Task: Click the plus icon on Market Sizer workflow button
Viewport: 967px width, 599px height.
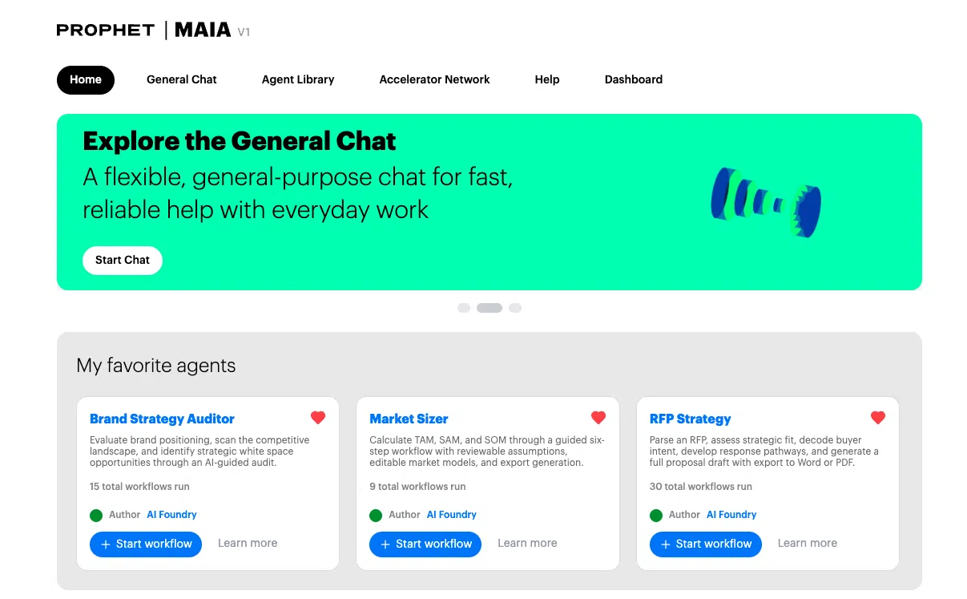Action: pos(385,544)
